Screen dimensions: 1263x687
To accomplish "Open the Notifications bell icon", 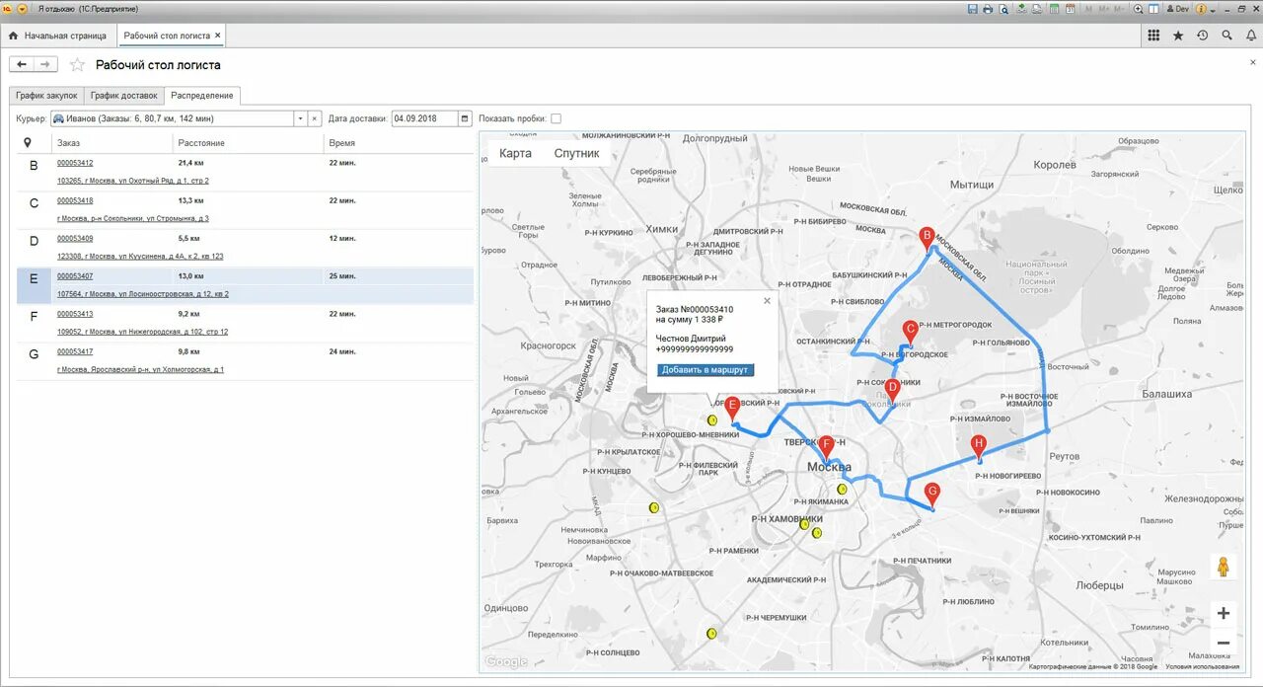I will (x=1250, y=36).
